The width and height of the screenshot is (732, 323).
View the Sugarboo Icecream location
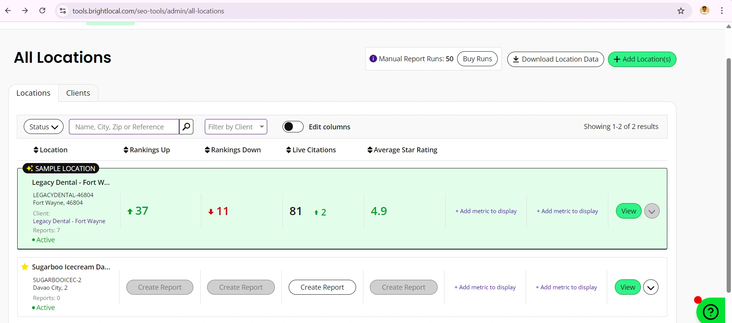[627, 287]
